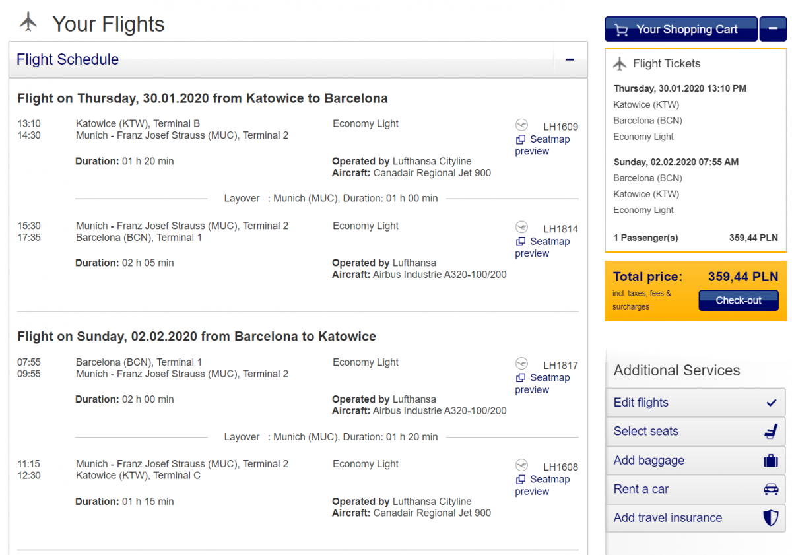This screenshot has height=555, width=792.
Task: Click the car icon for Rent a car
Action: (771, 490)
